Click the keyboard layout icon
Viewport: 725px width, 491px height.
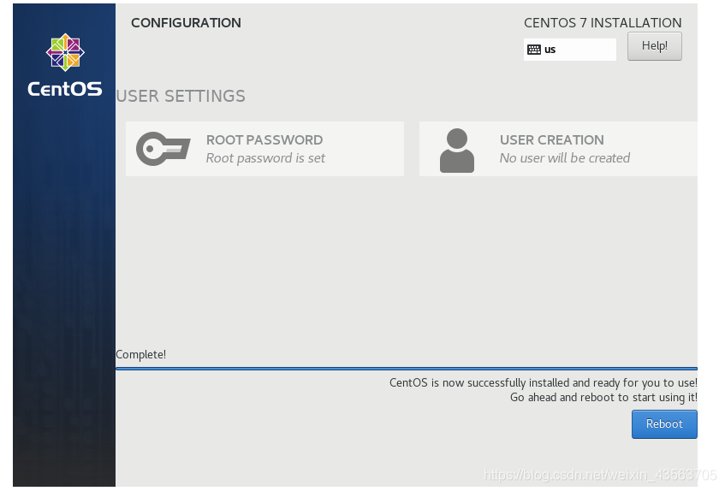point(534,50)
